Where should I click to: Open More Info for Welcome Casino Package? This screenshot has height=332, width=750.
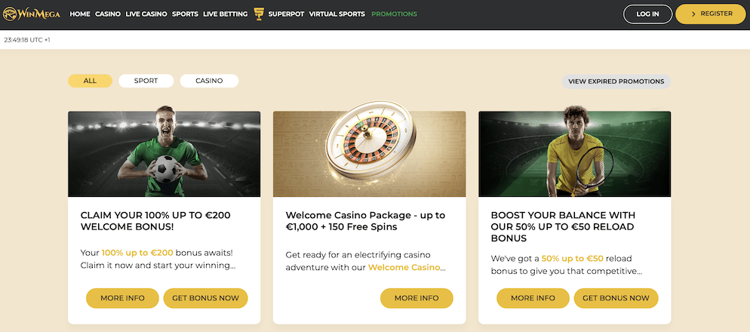pyautogui.click(x=416, y=298)
